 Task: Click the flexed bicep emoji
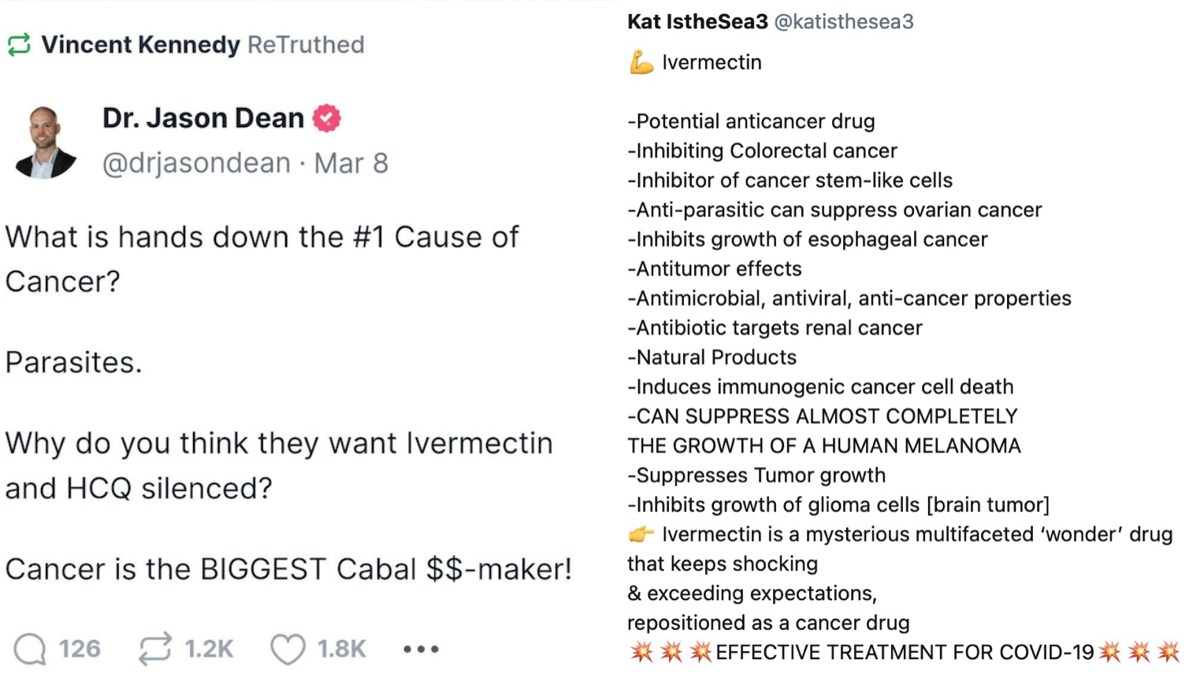coord(641,62)
